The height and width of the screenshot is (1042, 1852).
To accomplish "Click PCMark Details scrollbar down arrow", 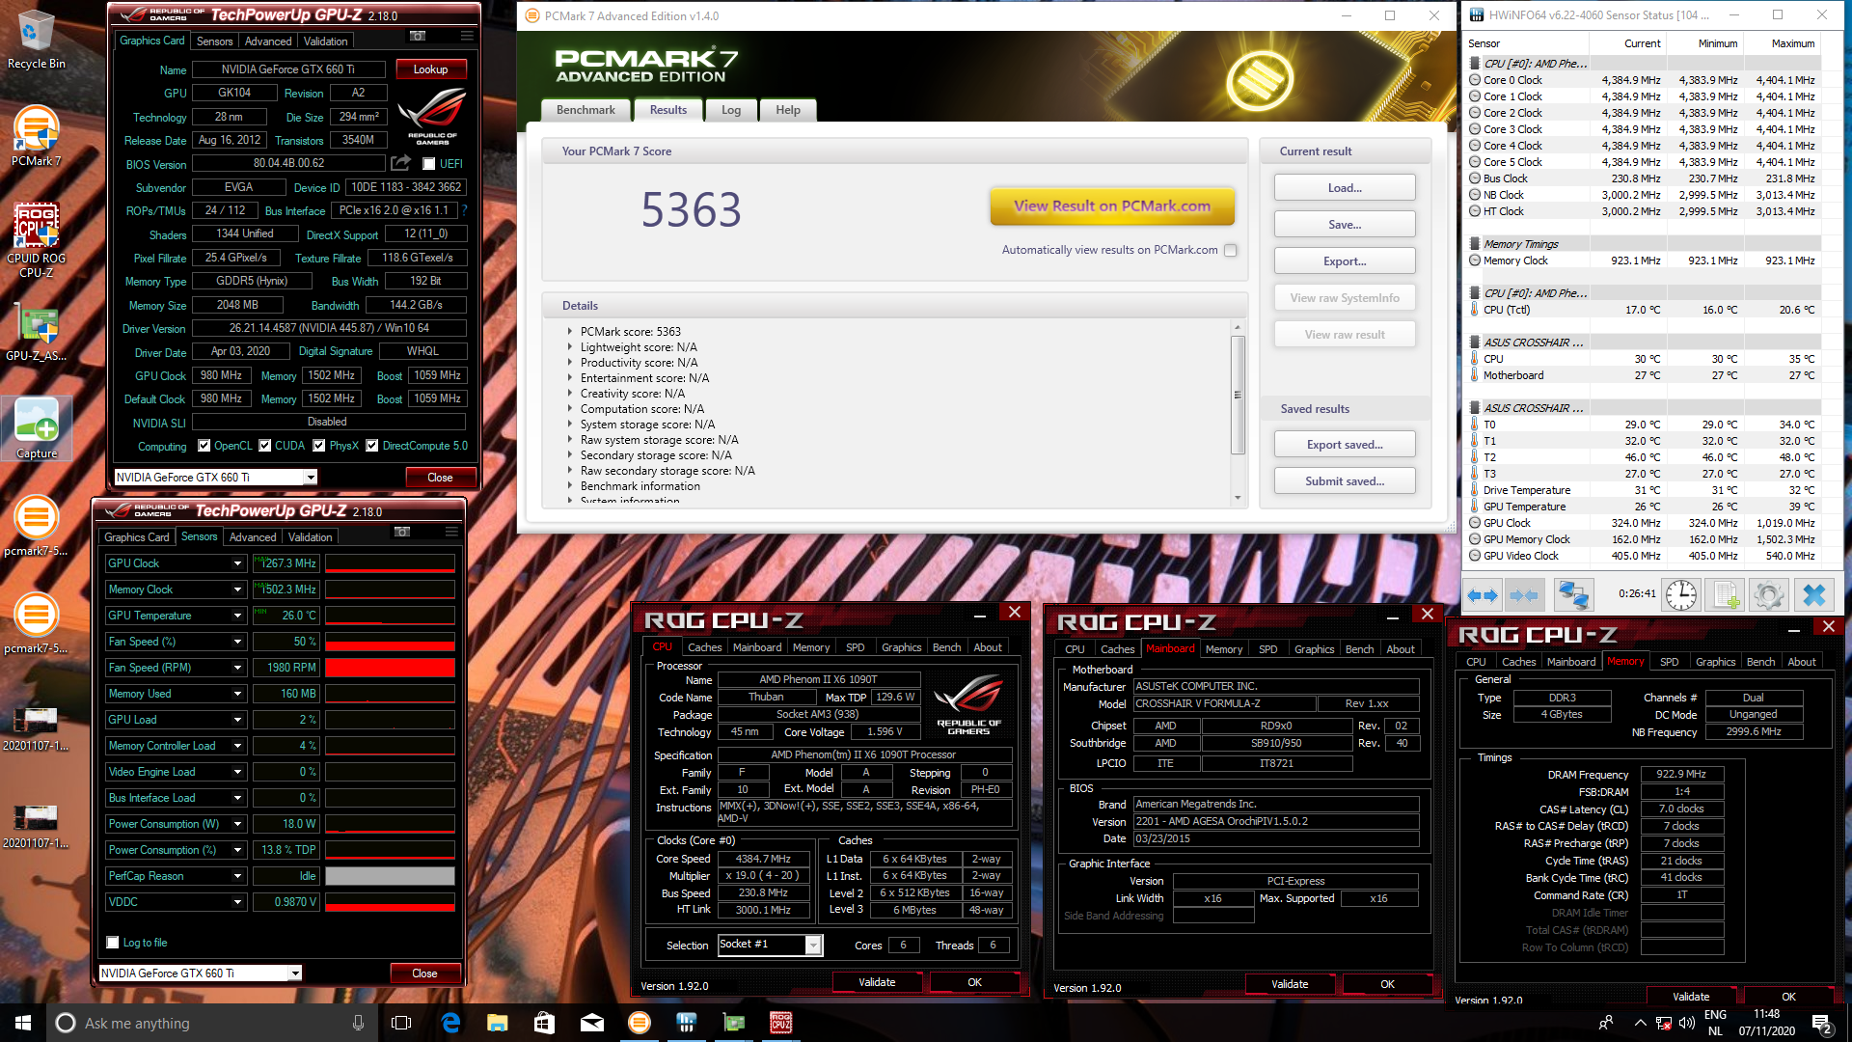I will tap(1238, 498).
